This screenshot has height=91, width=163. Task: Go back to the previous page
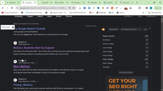tap(3, 8)
